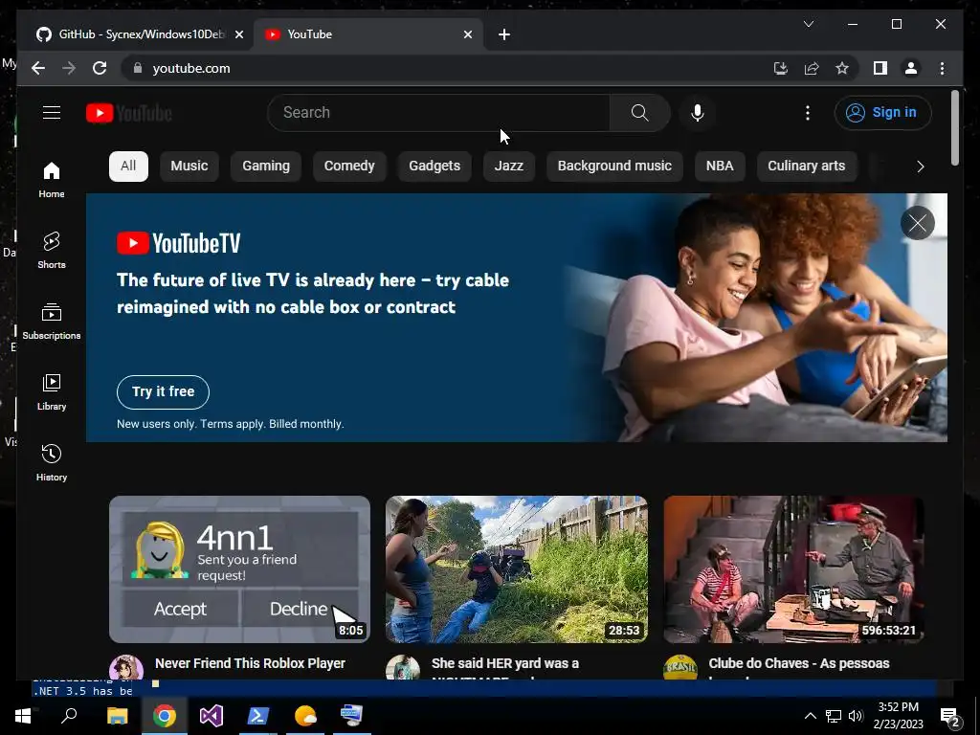Select the Culinary arts chip
The image size is (980, 735).
pyautogui.click(x=806, y=167)
